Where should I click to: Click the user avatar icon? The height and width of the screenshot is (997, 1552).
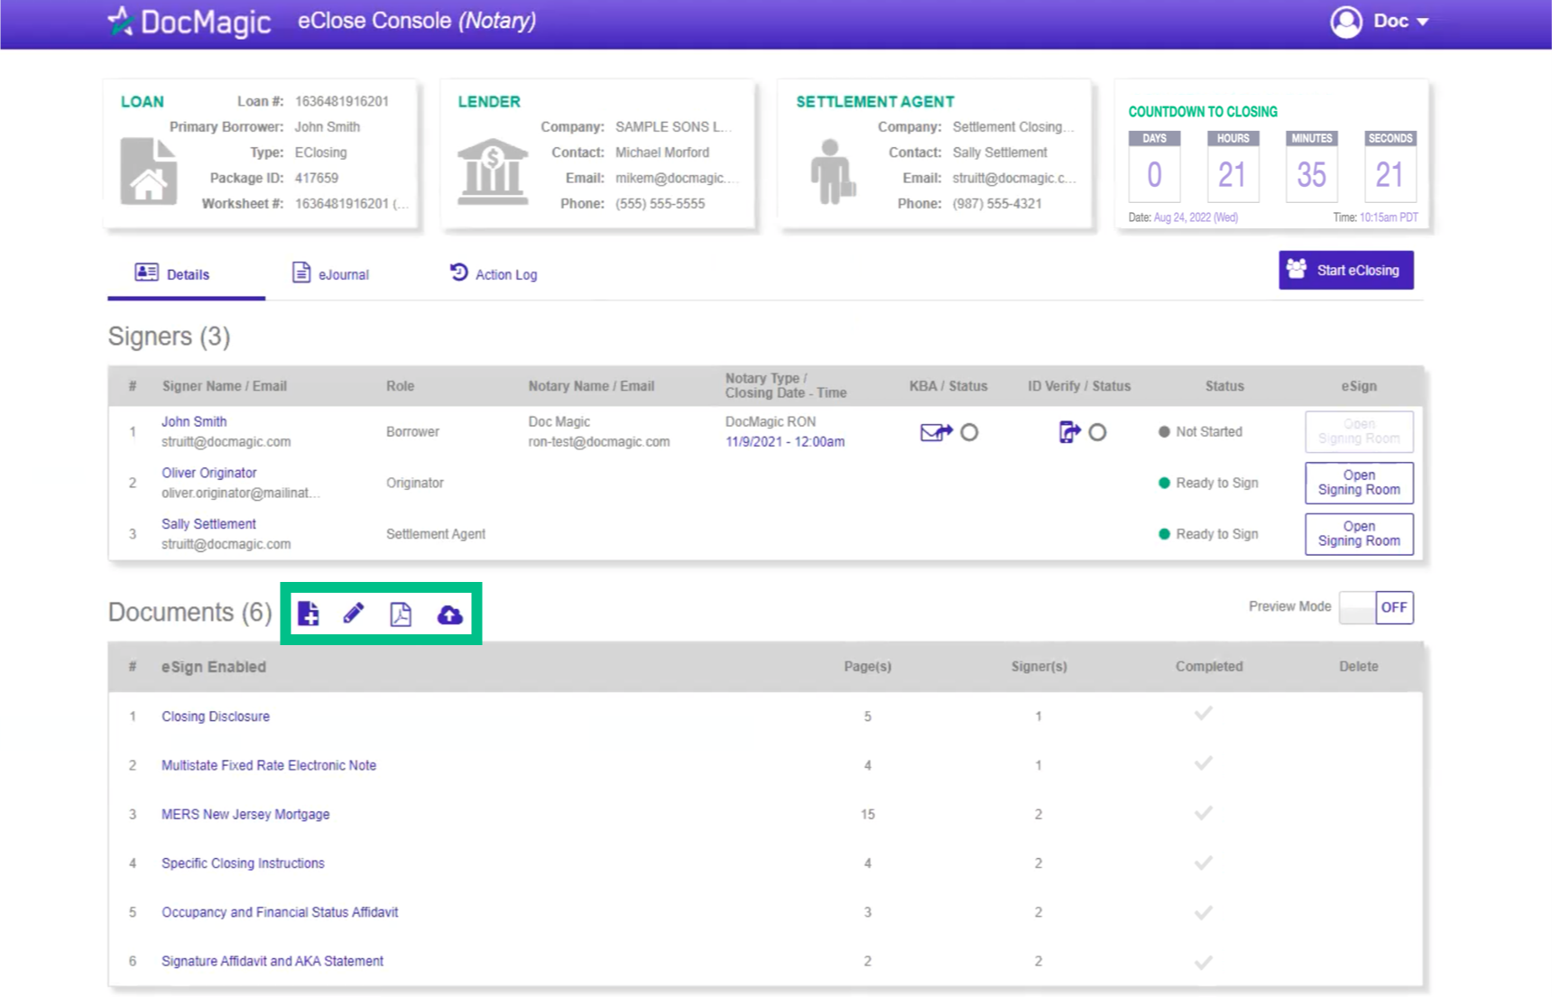pos(1346,21)
